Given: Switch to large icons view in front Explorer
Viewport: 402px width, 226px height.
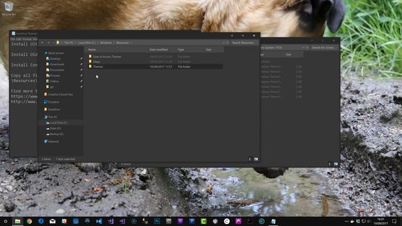Looking at the screenshot, I should pos(256,159).
